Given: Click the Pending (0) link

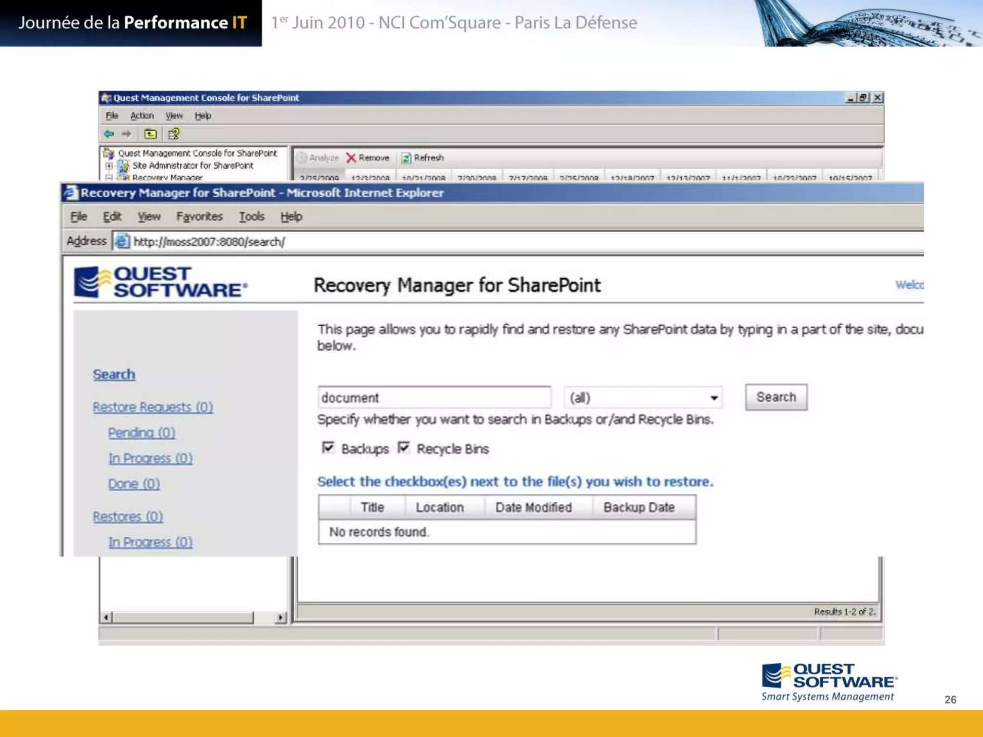Looking at the screenshot, I should 142,433.
